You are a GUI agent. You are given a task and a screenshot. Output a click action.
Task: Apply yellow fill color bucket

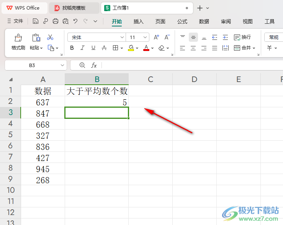click(x=131, y=48)
